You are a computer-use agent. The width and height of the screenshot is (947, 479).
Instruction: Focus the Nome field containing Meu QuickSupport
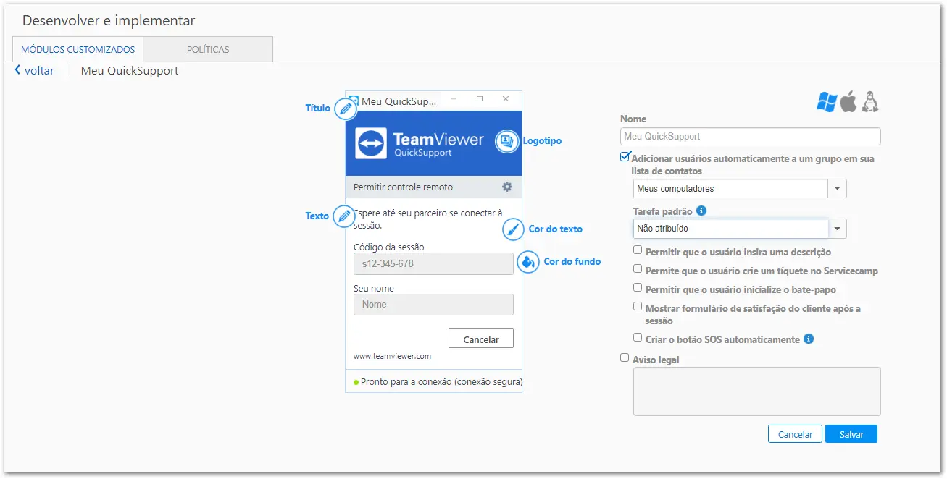[x=751, y=136]
